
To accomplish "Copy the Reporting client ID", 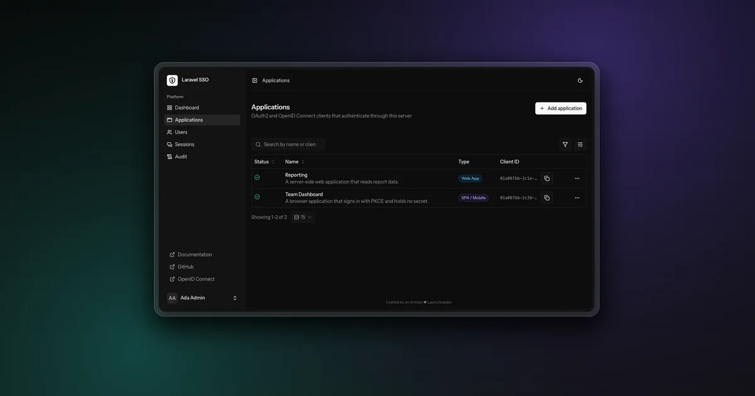I will (x=547, y=179).
